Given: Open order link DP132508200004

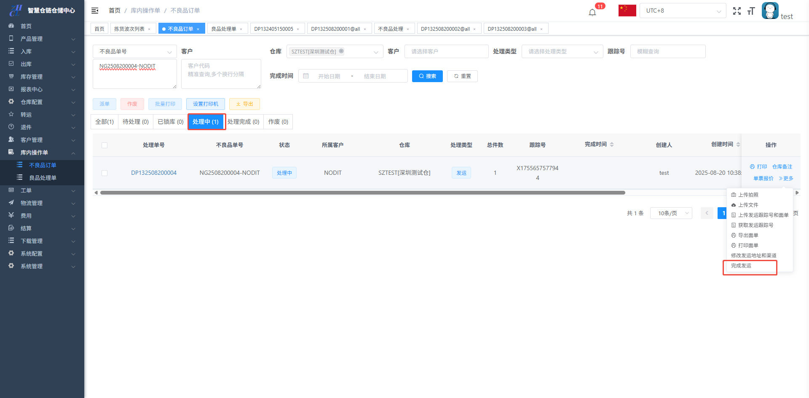Looking at the screenshot, I should pos(154,173).
